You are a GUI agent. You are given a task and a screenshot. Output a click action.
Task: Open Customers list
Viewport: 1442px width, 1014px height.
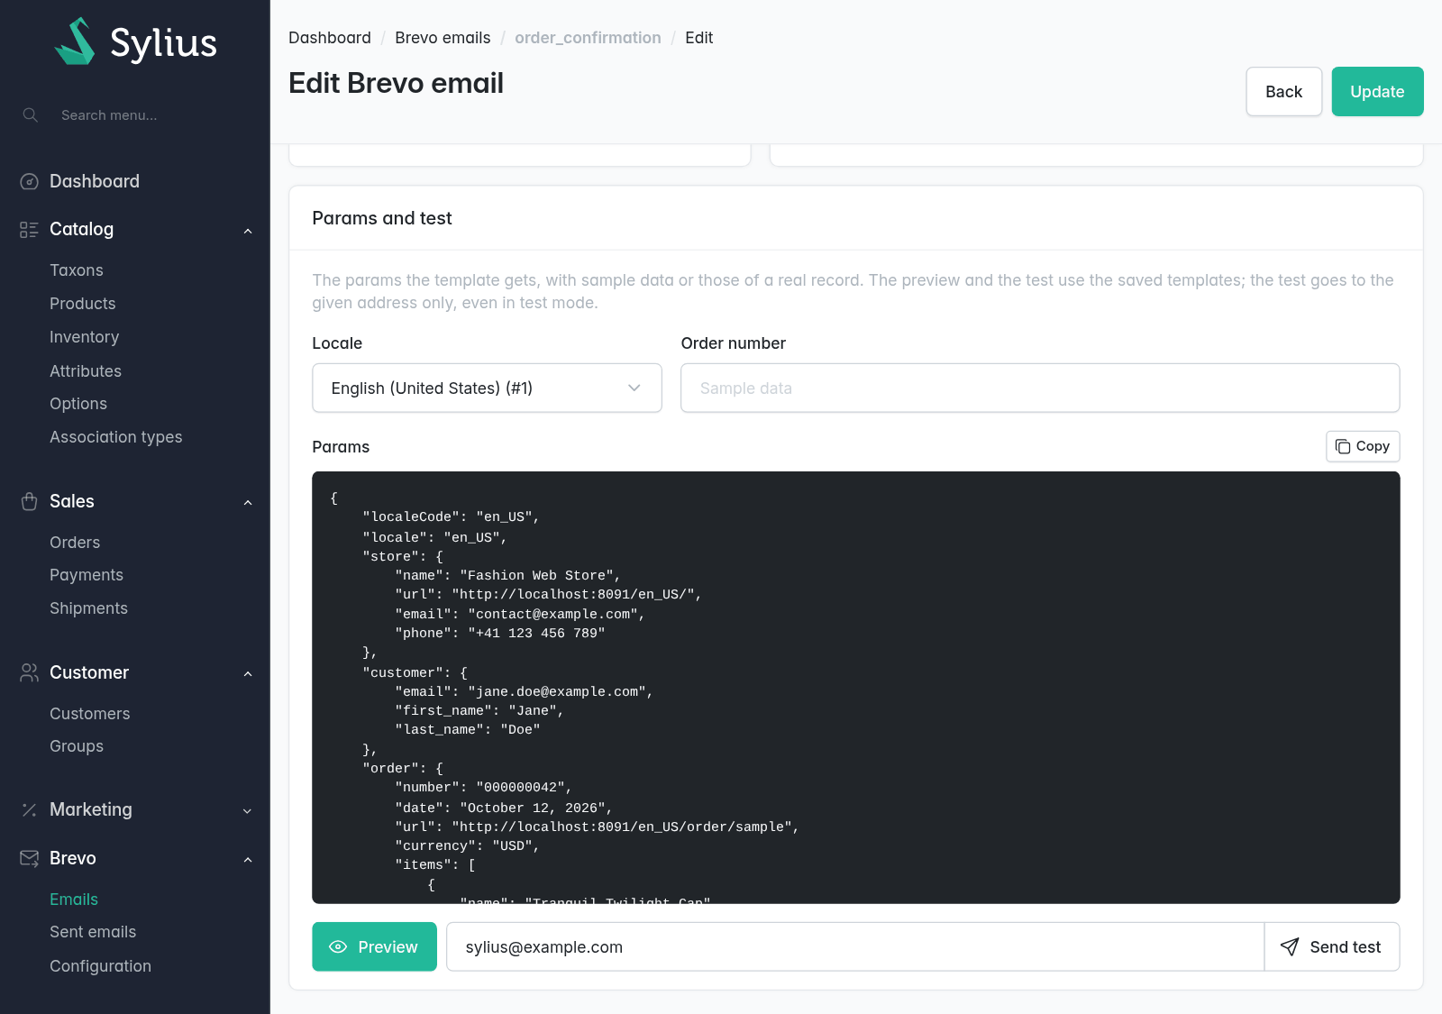click(90, 714)
